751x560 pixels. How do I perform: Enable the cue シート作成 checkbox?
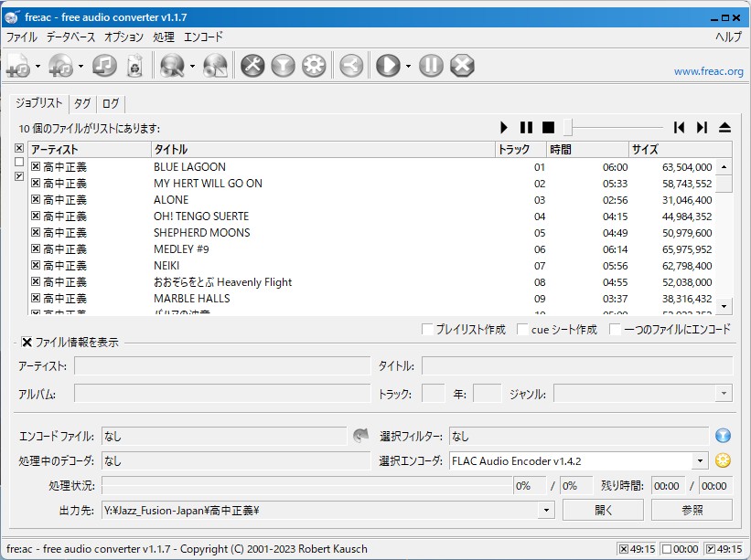coord(523,330)
